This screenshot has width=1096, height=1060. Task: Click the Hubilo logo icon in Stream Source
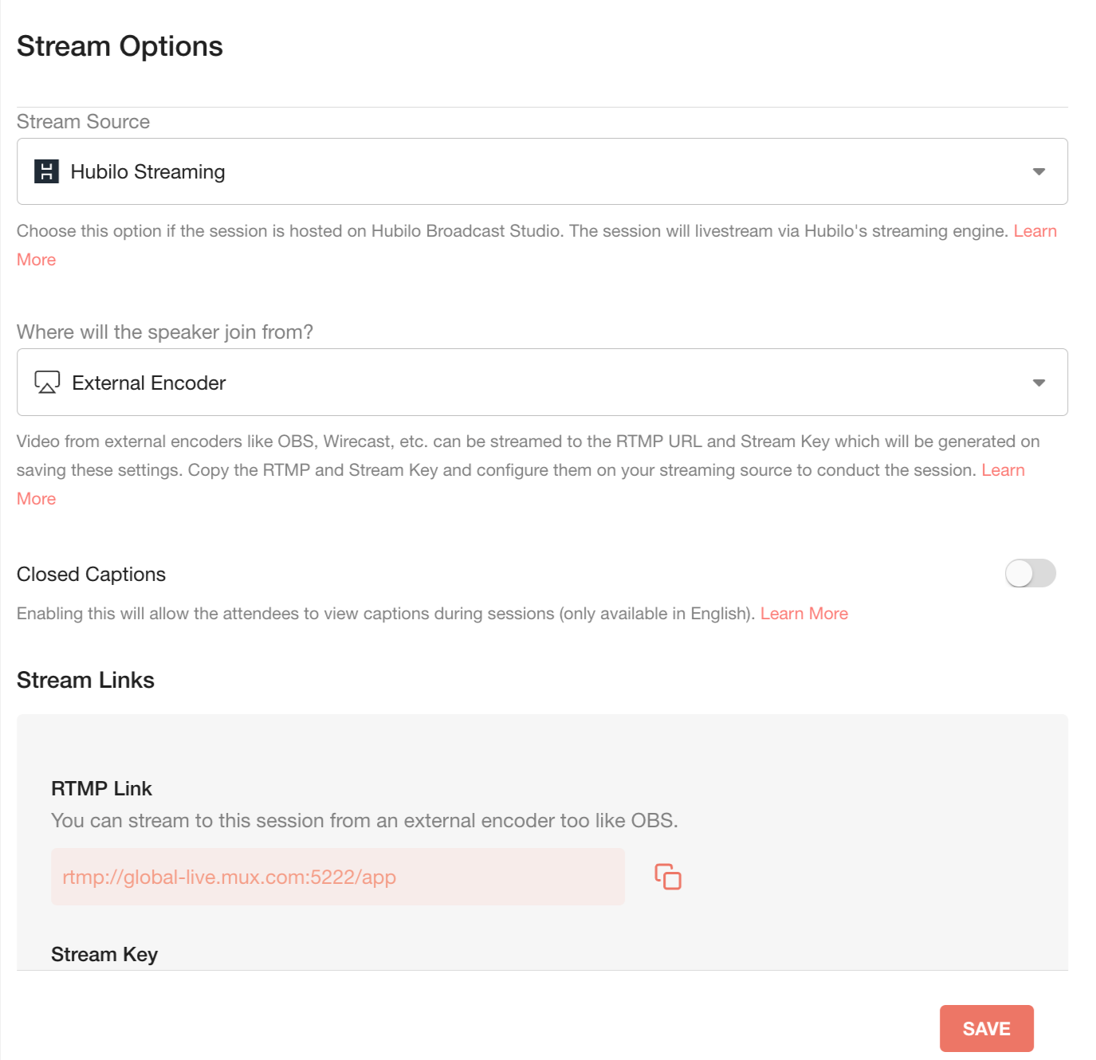(46, 171)
